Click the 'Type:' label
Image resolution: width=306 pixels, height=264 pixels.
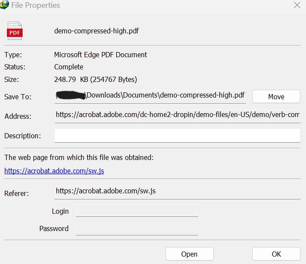coord(13,55)
